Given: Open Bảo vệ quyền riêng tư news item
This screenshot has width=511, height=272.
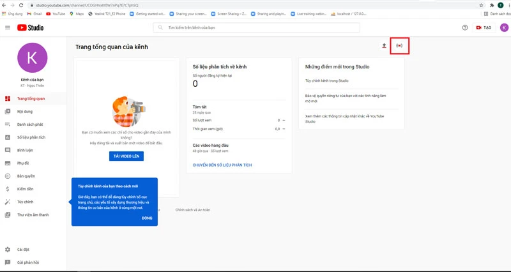Looking at the screenshot, I should pyautogui.click(x=346, y=99).
